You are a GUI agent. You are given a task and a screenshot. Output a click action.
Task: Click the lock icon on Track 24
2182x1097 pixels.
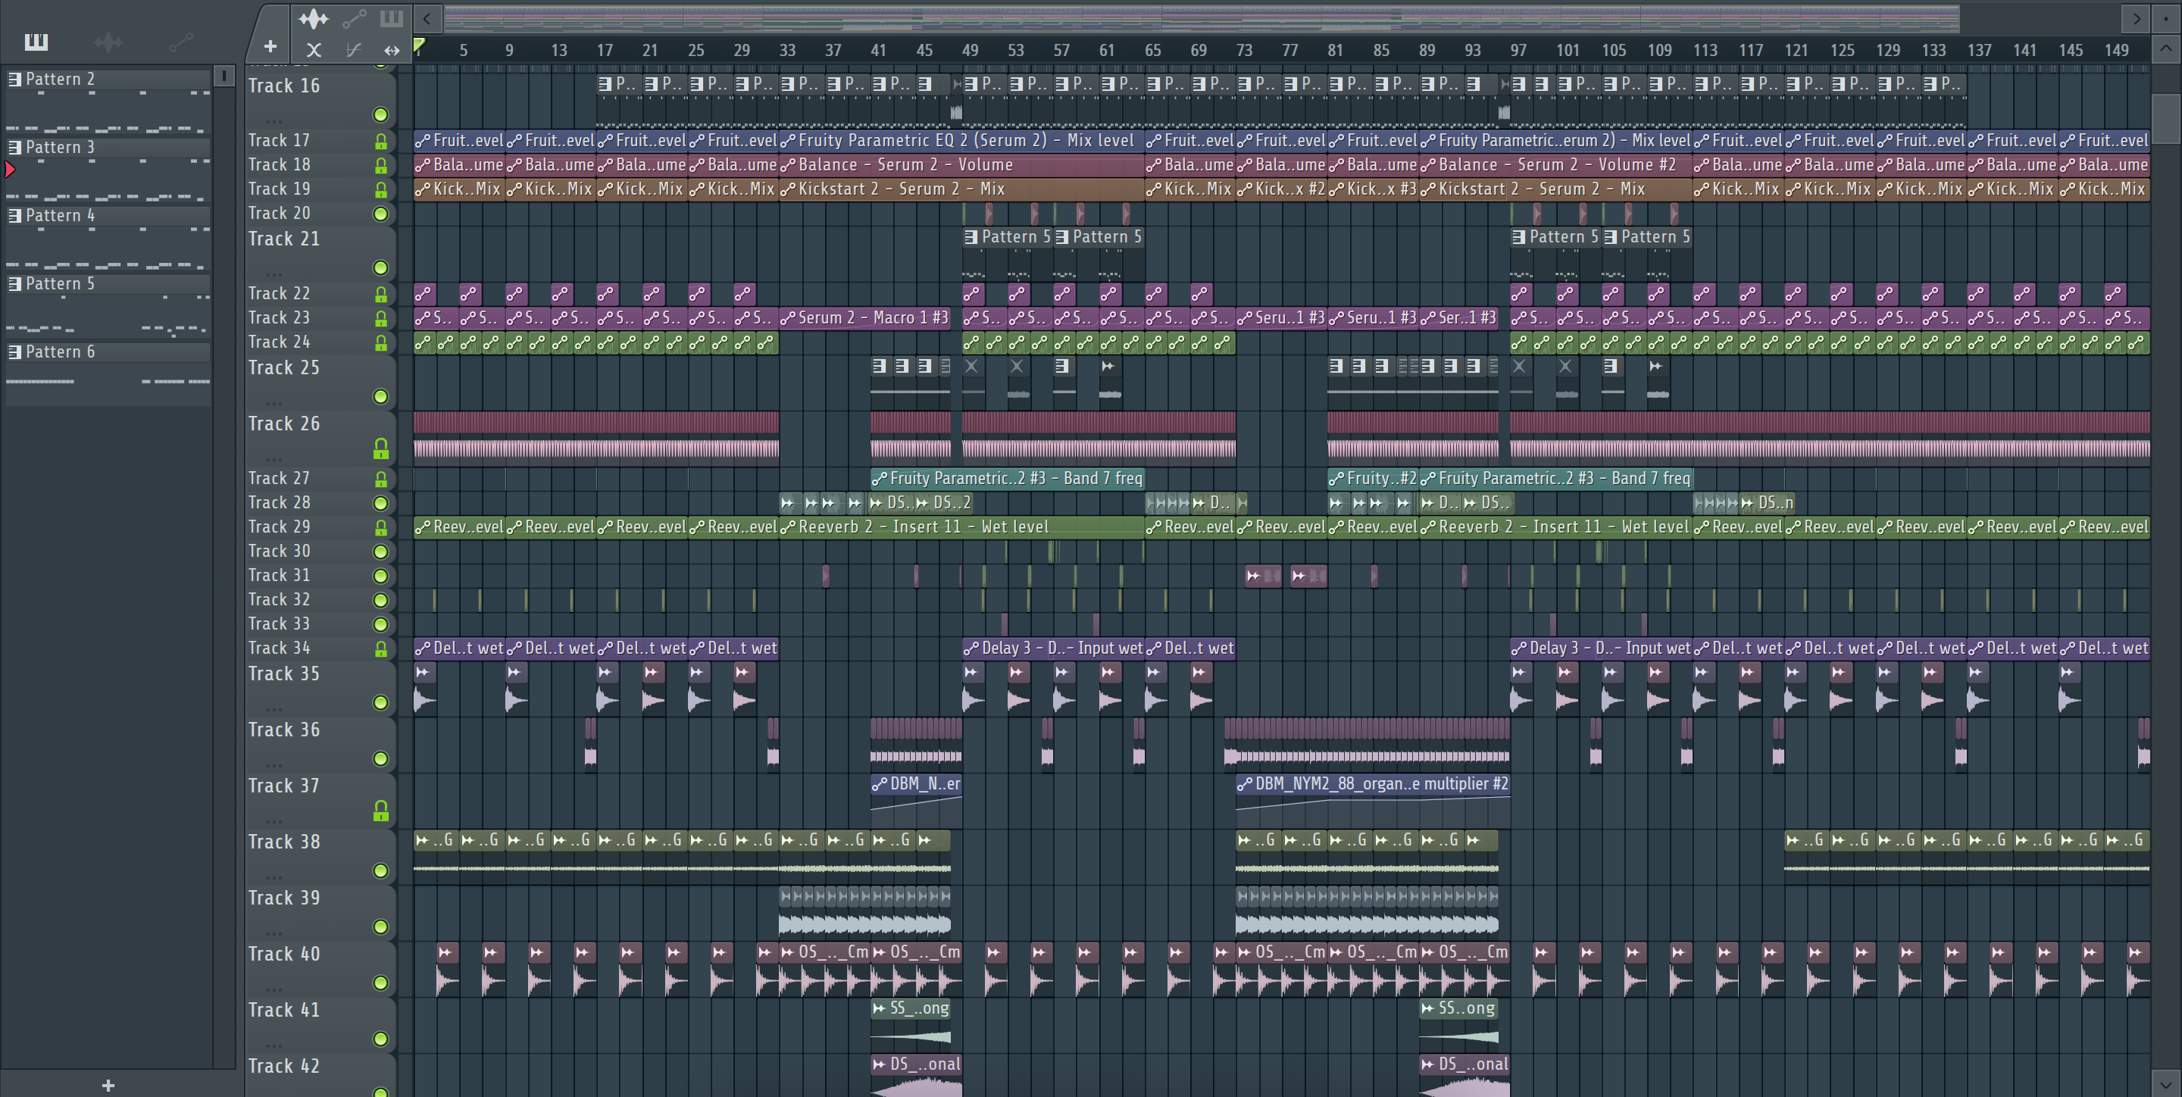tap(381, 343)
